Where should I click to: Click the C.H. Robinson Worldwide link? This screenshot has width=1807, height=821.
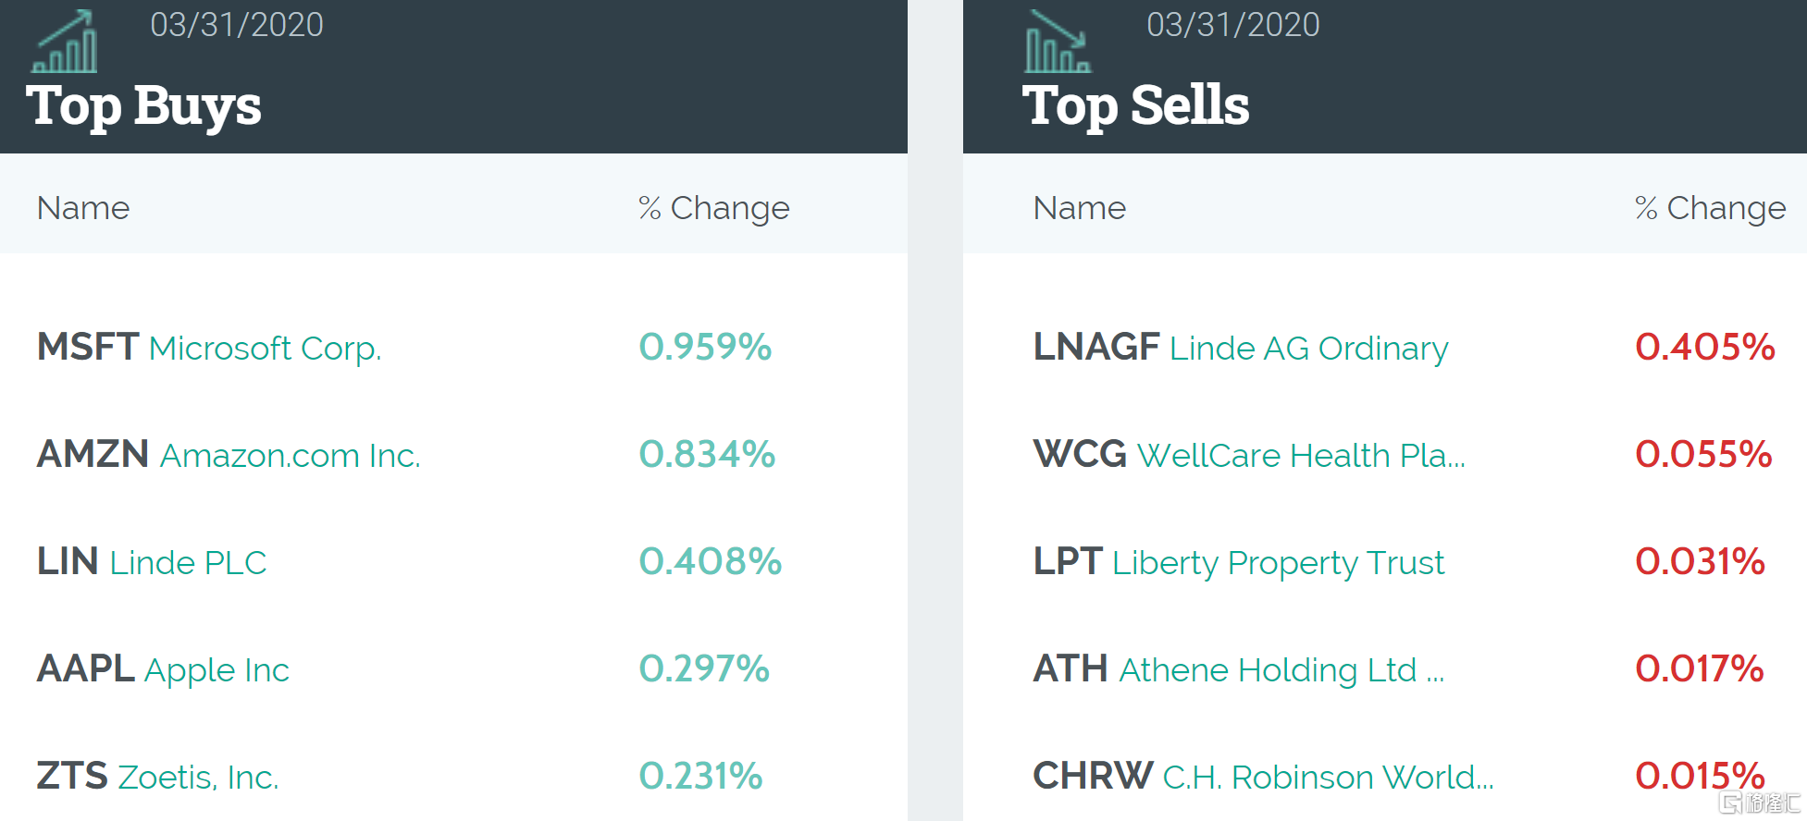(x=1328, y=778)
